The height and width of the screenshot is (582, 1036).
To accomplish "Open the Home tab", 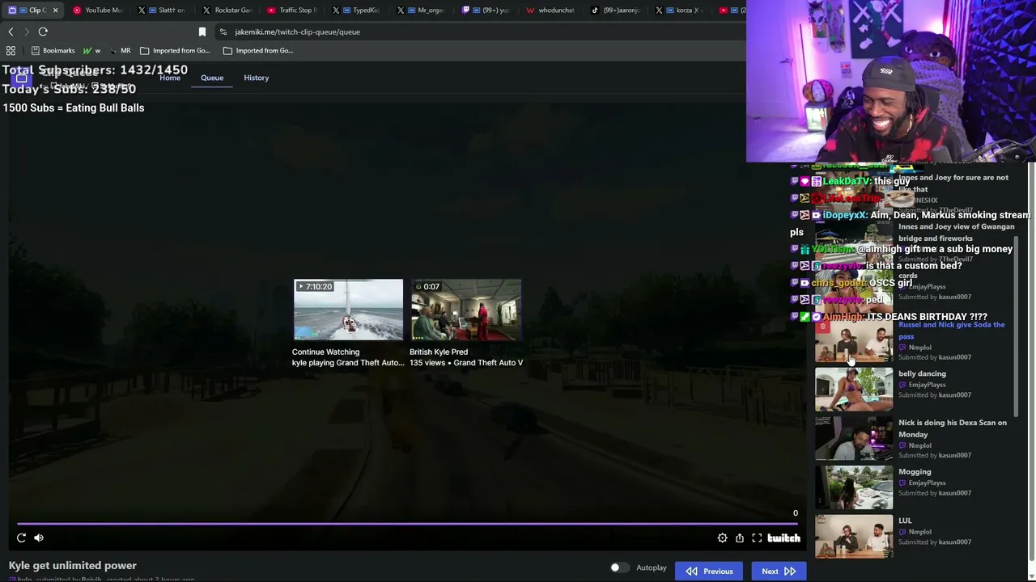I will tap(170, 78).
